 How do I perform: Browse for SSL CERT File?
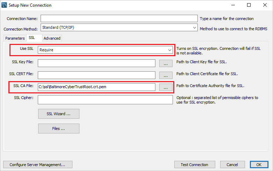pyautogui.click(x=166, y=75)
